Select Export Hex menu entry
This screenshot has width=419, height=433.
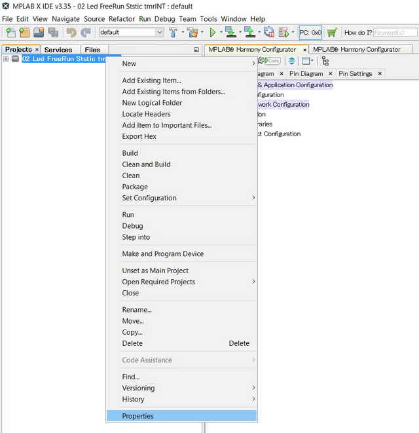(182, 136)
